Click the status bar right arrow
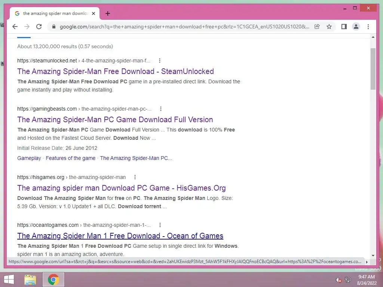The image size is (383, 287). 367,262
